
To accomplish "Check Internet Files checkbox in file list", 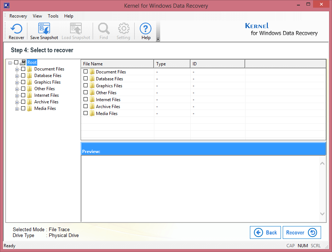I will (x=85, y=99).
